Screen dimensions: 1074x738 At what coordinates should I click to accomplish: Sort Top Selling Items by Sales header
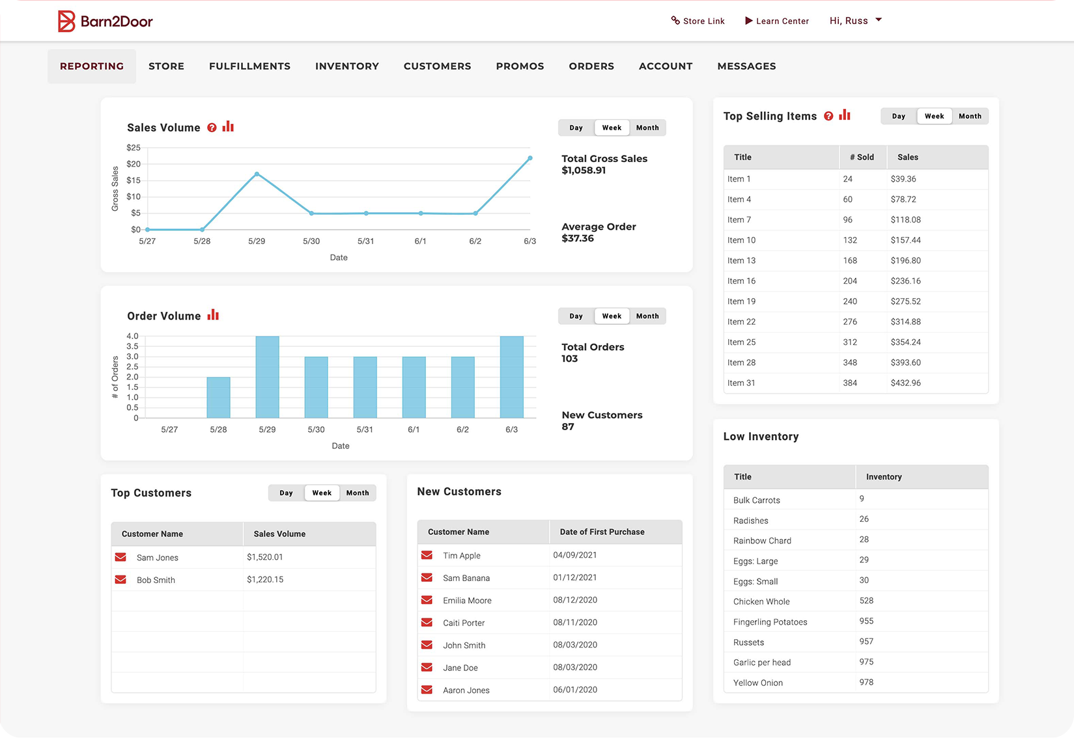[x=937, y=157]
